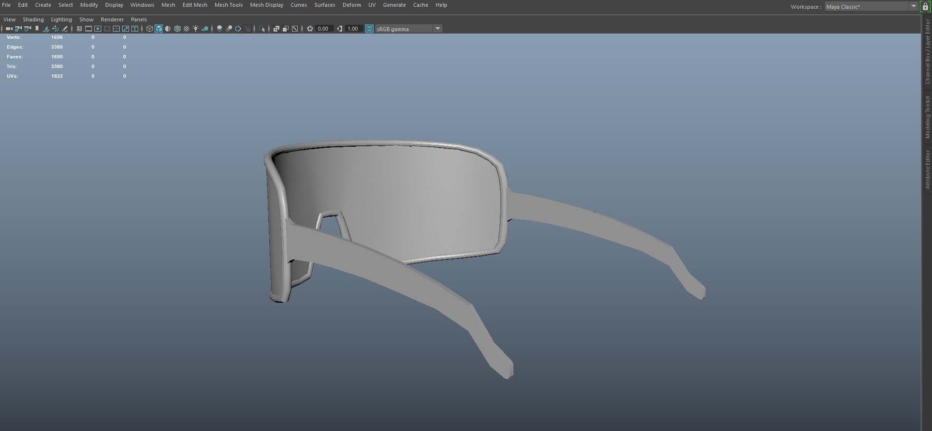
Task: Toggle Multisample Anti-aliasing icon
Action: pyautogui.click(x=238, y=28)
